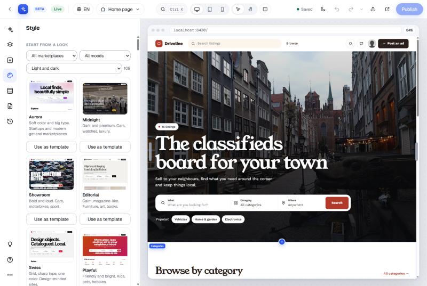Screen dimensions: 427x286
Task: Open the Home page selector dropdown
Action: pyautogui.click(x=120, y=9)
